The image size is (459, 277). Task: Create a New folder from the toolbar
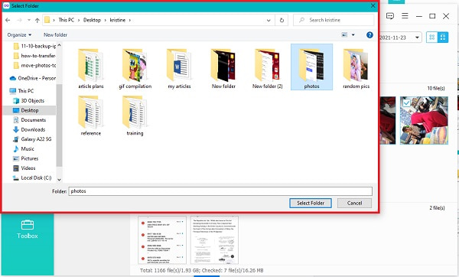click(x=55, y=35)
